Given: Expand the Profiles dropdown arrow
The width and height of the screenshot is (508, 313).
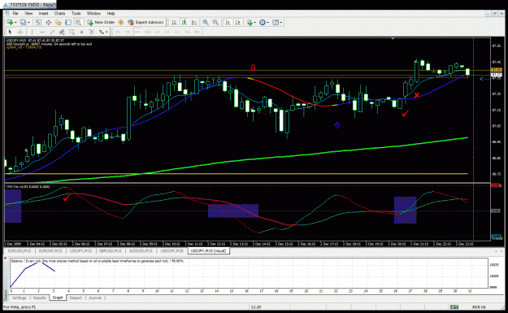Looking at the screenshot, I should (28, 23).
